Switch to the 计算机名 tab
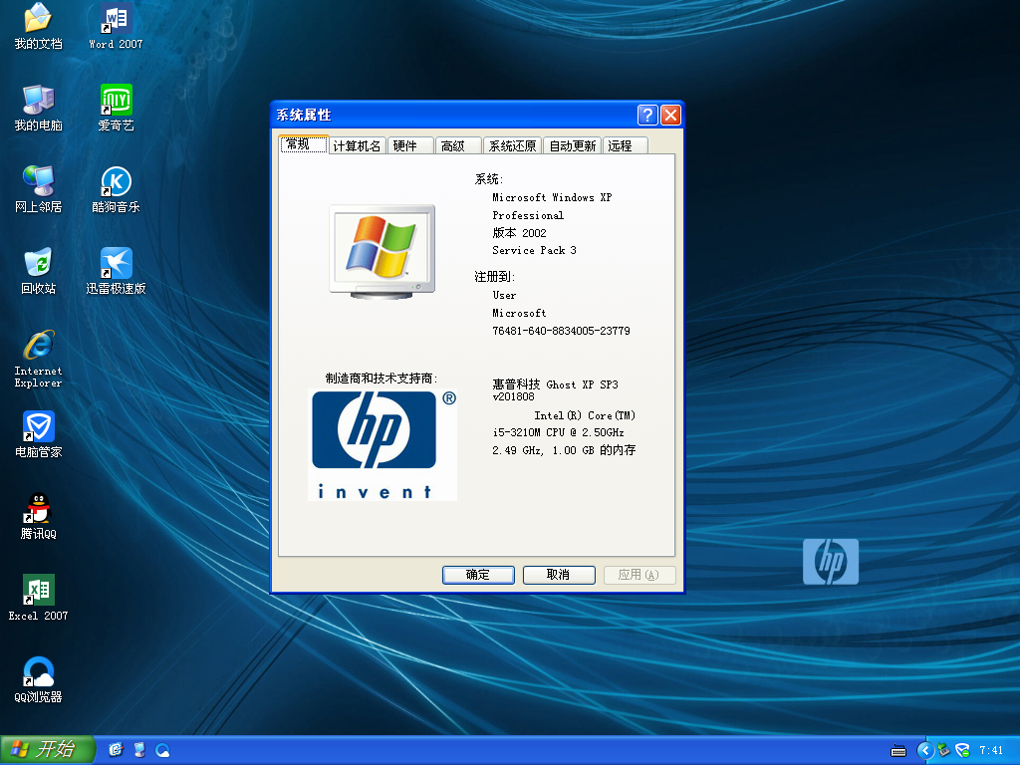Screen dimensions: 1020x765 coord(358,145)
